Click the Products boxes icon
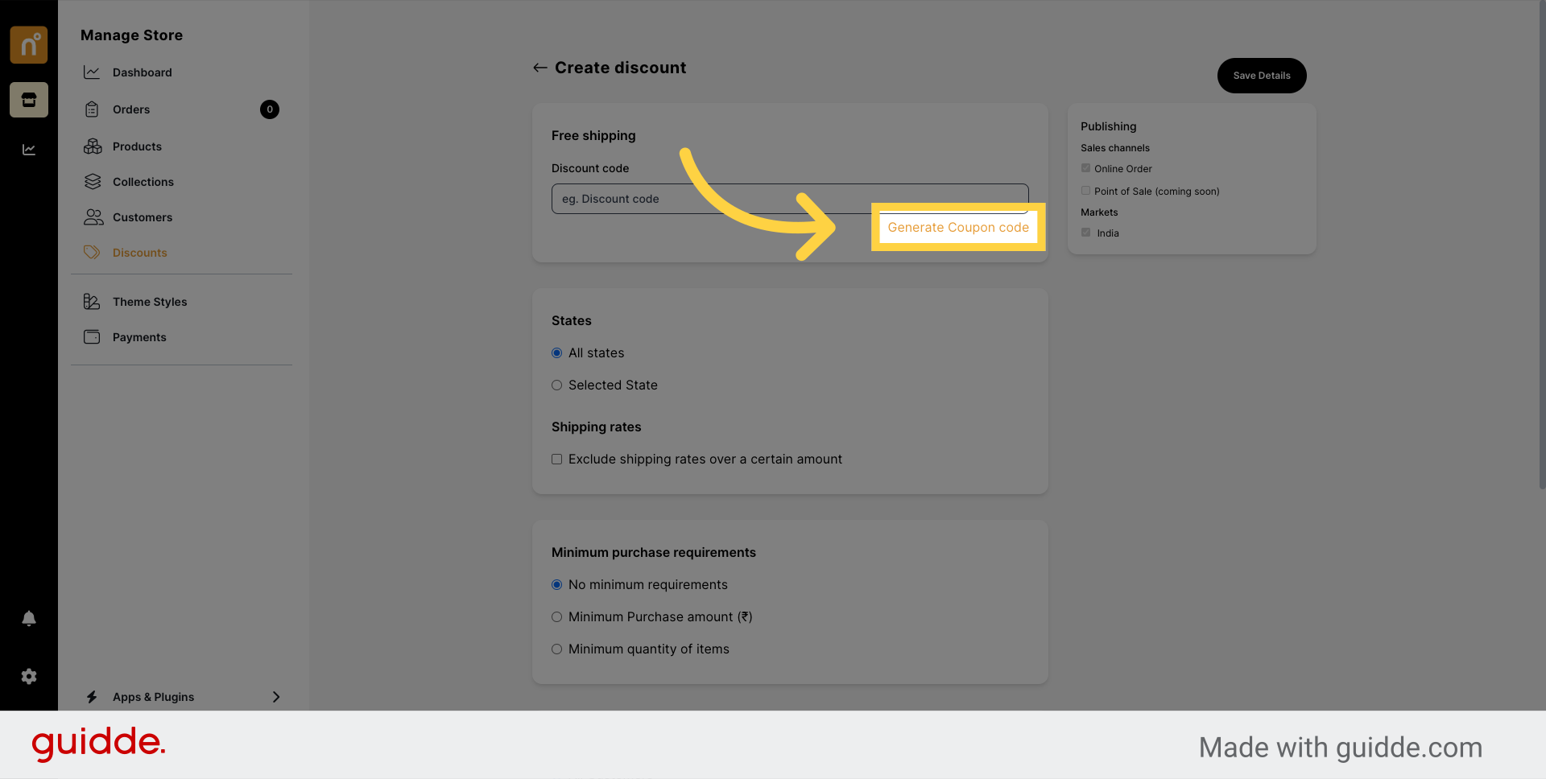The height and width of the screenshot is (779, 1546). [x=93, y=146]
